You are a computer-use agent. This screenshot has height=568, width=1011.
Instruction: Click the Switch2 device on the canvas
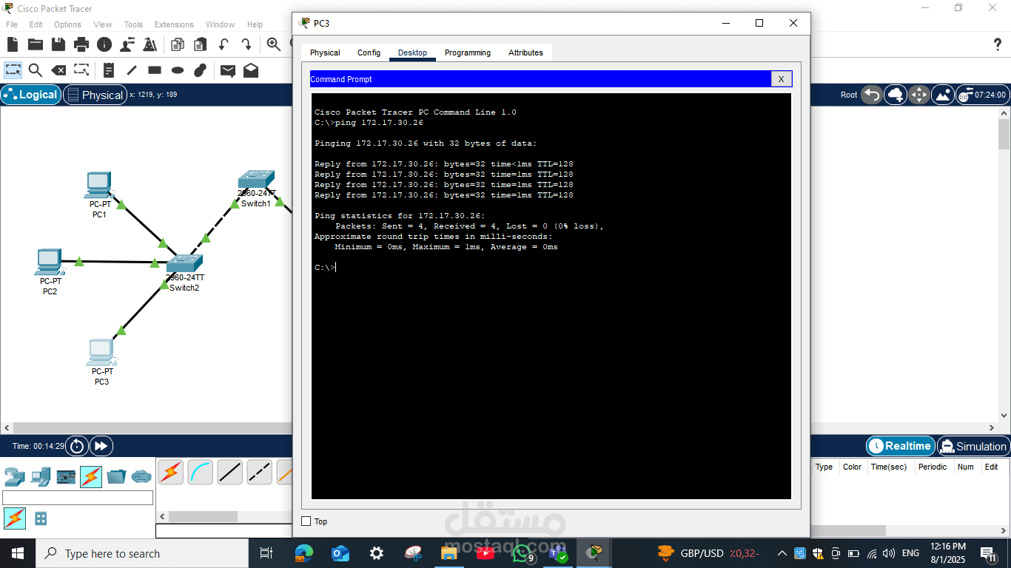[184, 265]
